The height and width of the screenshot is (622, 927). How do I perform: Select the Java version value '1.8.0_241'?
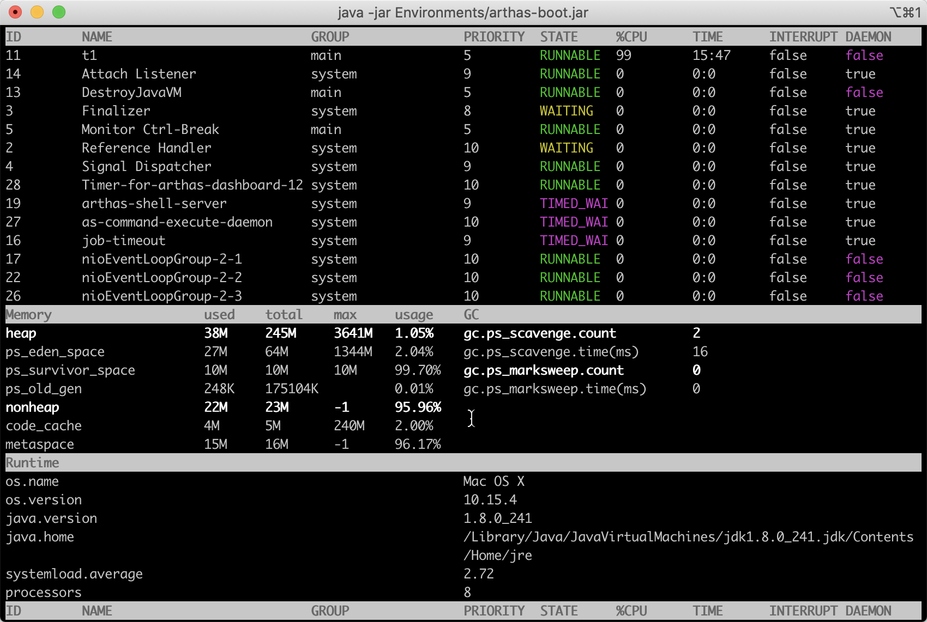point(498,519)
